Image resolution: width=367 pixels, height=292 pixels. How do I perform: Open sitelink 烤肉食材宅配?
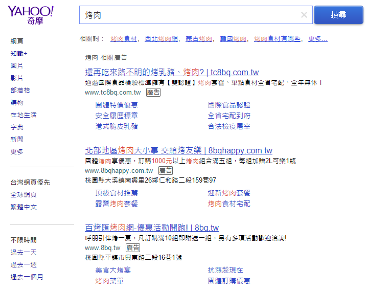pyautogui.click(x=229, y=204)
